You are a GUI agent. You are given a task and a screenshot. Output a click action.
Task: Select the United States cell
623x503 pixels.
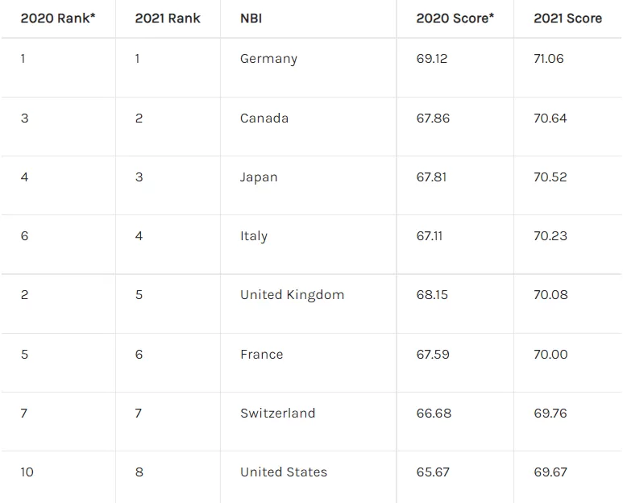[284, 472]
